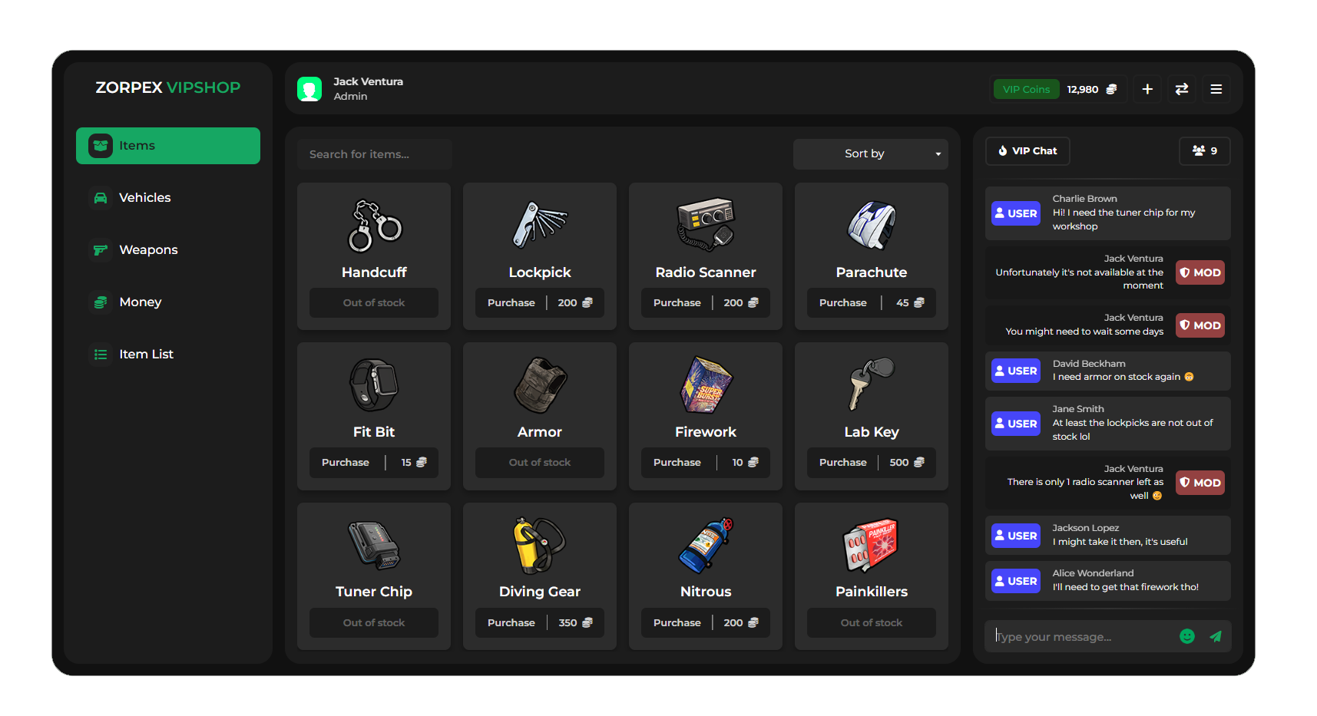1317x716 pixels.
Task: Focus the Search for items field
Action: (x=375, y=154)
